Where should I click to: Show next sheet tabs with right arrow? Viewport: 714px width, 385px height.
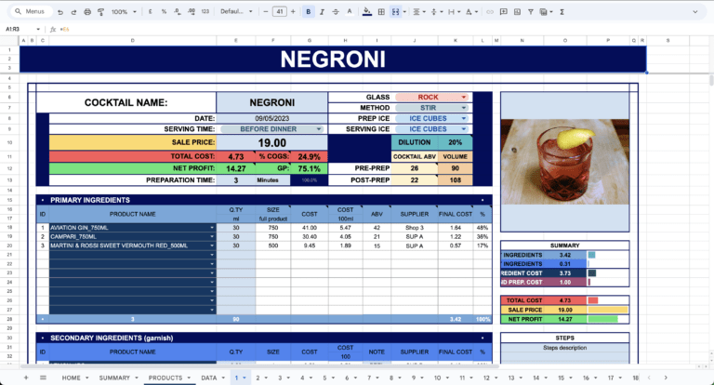[666, 378]
